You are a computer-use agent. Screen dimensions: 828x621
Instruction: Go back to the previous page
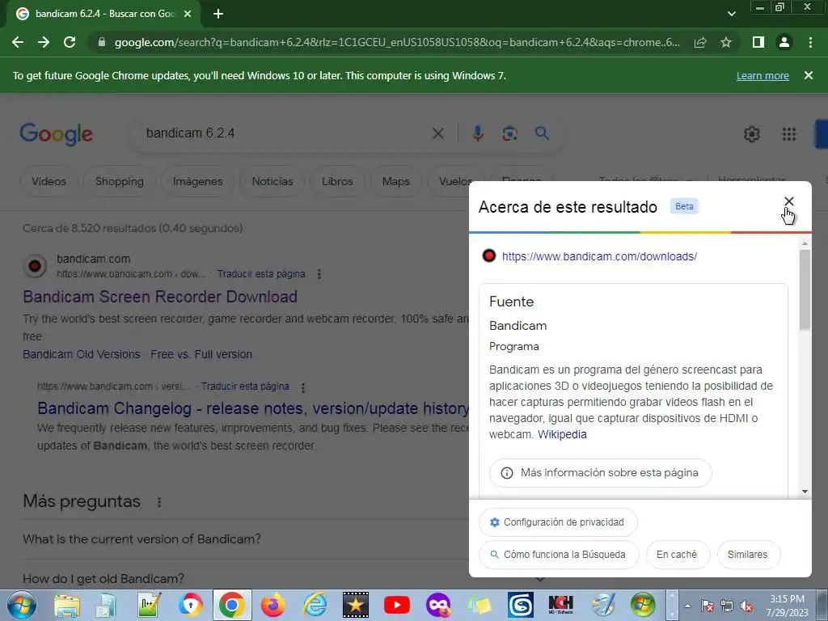[x=18, y=42]
